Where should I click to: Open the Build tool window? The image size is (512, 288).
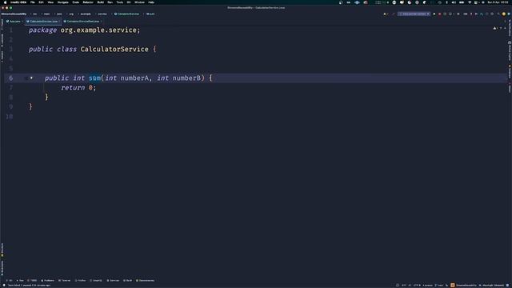[x=128, y=281]
